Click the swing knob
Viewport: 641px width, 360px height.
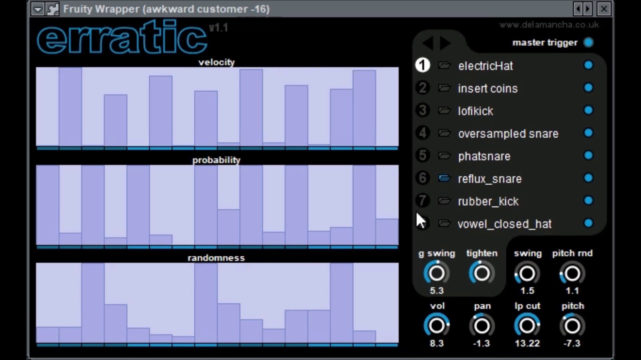click(527, 273)
